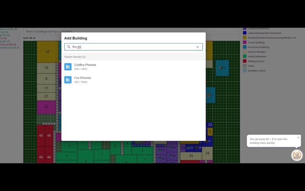305x191 pixels.
Task: Click the Goods Buildings legend label
Action: tap(256, 42)
